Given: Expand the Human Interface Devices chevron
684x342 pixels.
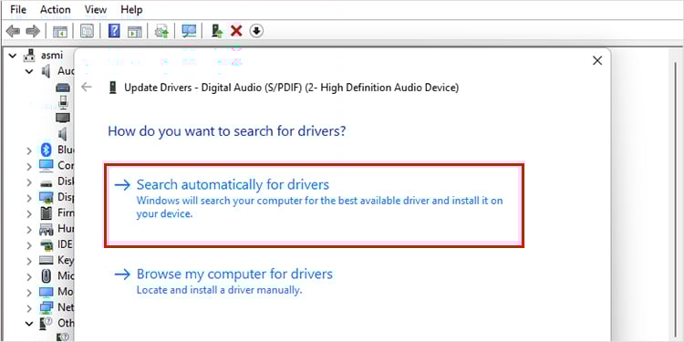Looking at the screenshot, I should pos(29,230).
